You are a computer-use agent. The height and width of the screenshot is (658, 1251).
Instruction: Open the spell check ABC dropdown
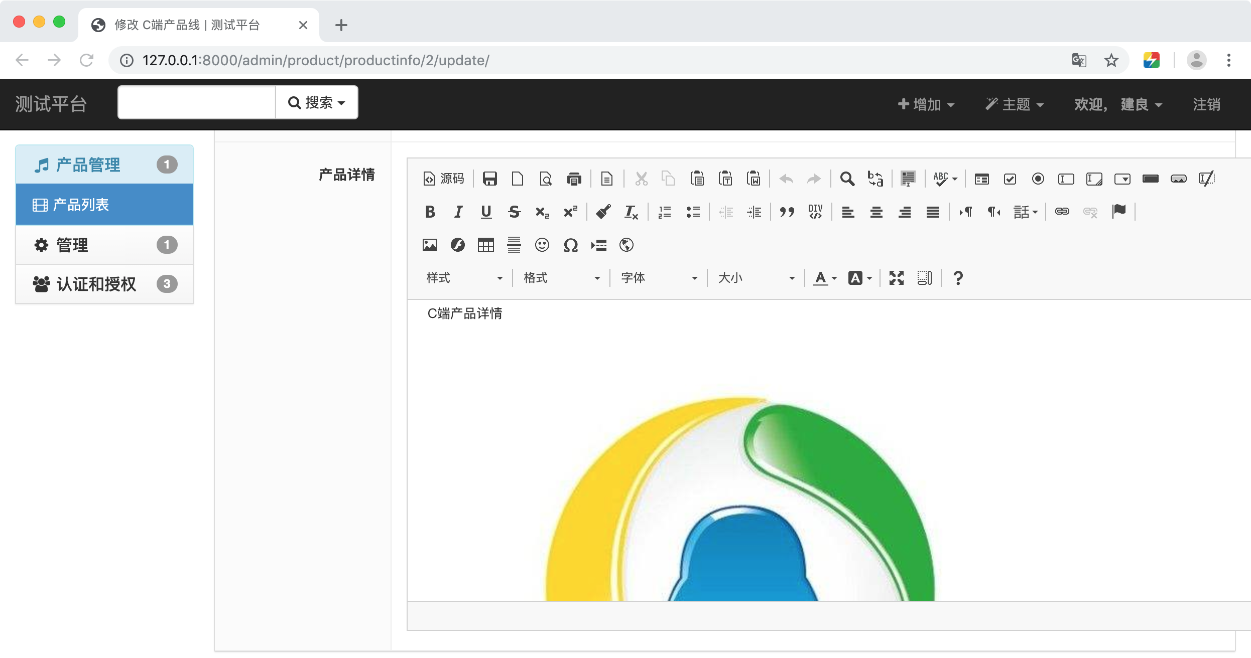[945, 179]
